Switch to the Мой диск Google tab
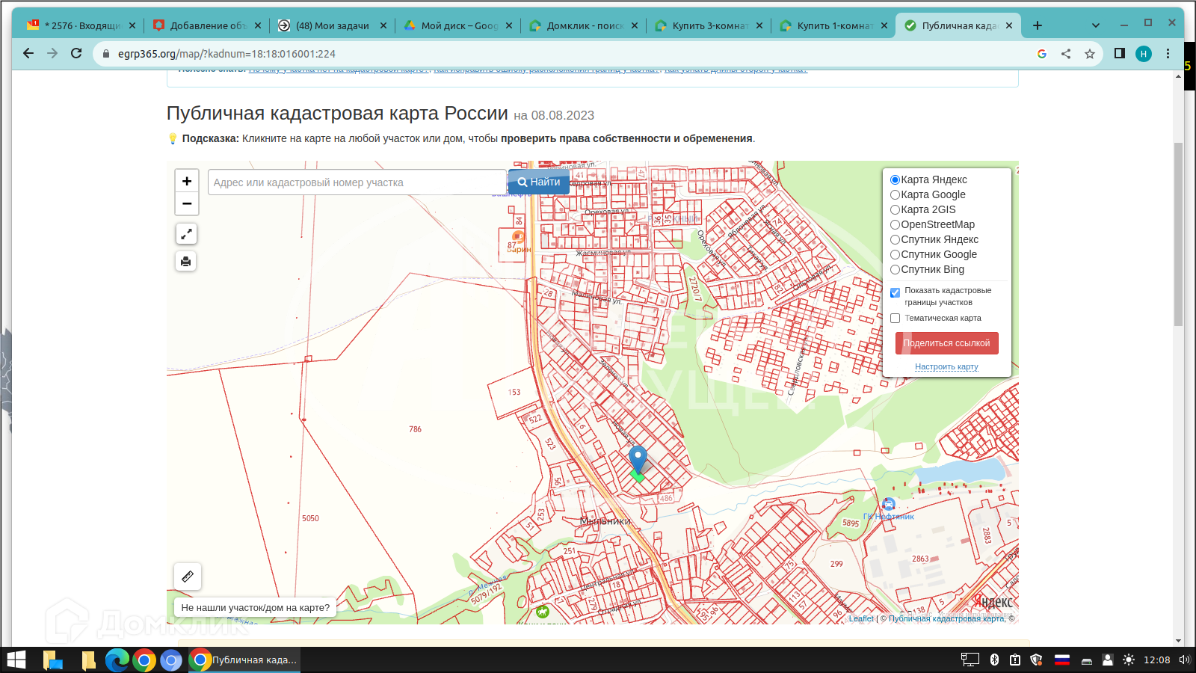1196x673 pixels. click(457, 25)
